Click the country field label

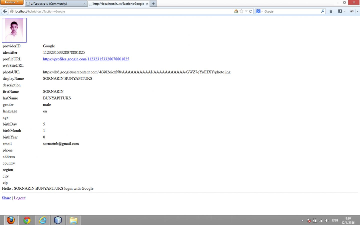point(9,163)
